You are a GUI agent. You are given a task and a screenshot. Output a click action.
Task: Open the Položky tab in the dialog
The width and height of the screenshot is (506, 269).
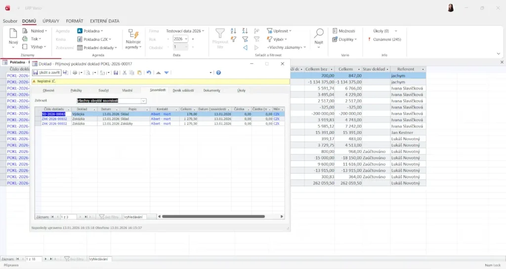76,90
